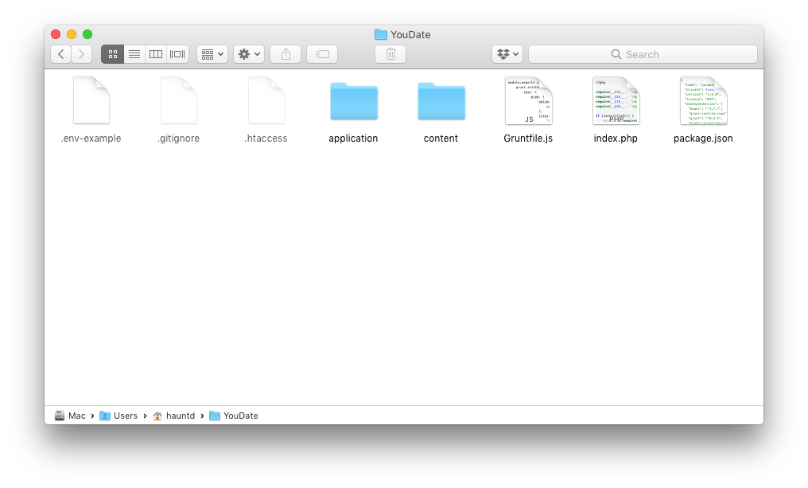The image size is (808, 488).
Task: Switch to icon view mode
Action: tap(113, 54)
